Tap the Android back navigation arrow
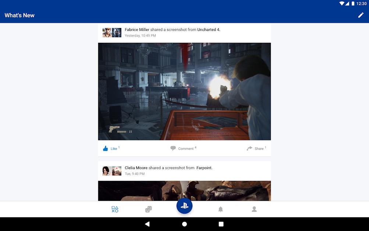Screen dimensions: 369x231 [x=147, y=224]
